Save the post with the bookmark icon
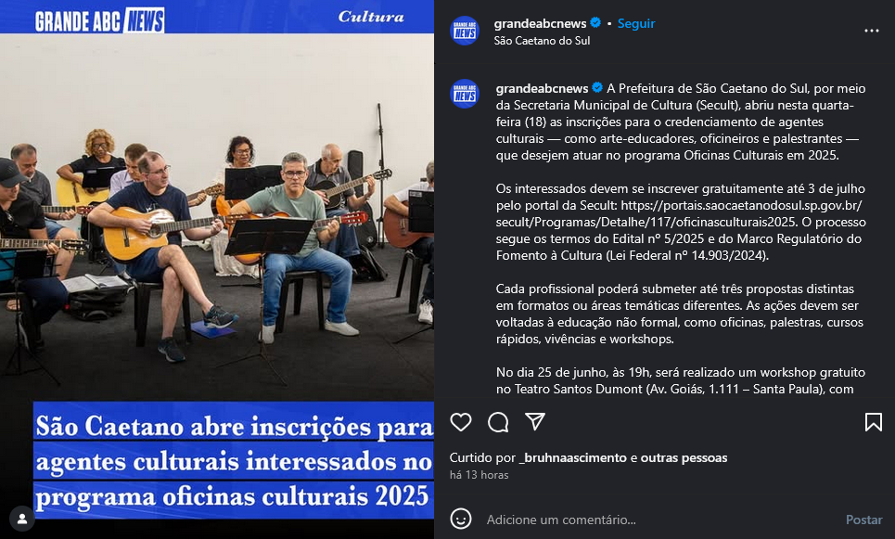Viewport: 895px width, 539px height. tap(874, 422)
